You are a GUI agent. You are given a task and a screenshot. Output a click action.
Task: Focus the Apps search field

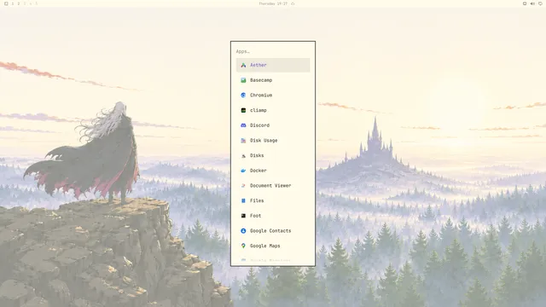[x=273, y=51]
